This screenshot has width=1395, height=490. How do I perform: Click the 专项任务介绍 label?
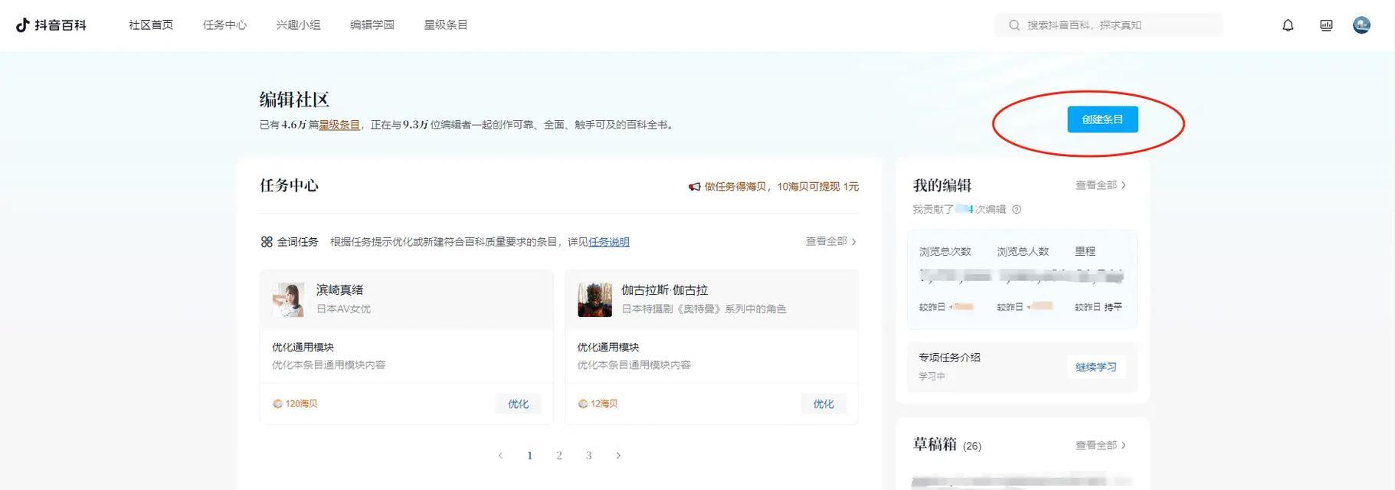coord(949,358)
